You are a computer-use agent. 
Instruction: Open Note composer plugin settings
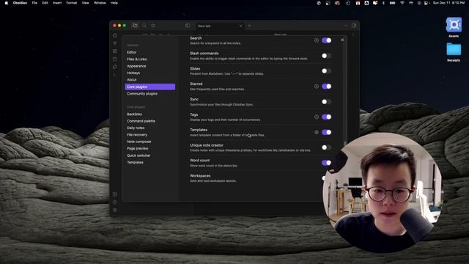pos(150,142)
